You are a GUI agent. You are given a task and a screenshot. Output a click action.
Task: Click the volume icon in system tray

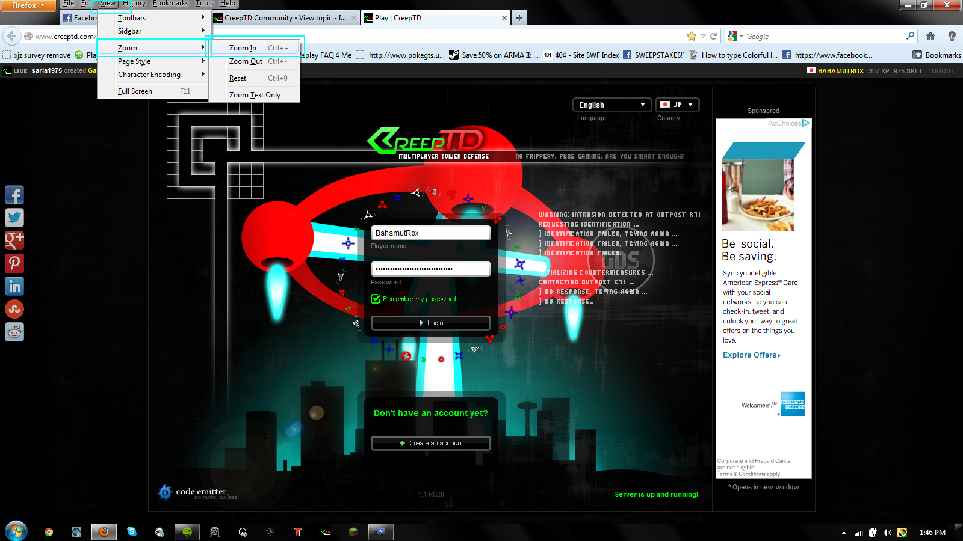click(887, 533)
